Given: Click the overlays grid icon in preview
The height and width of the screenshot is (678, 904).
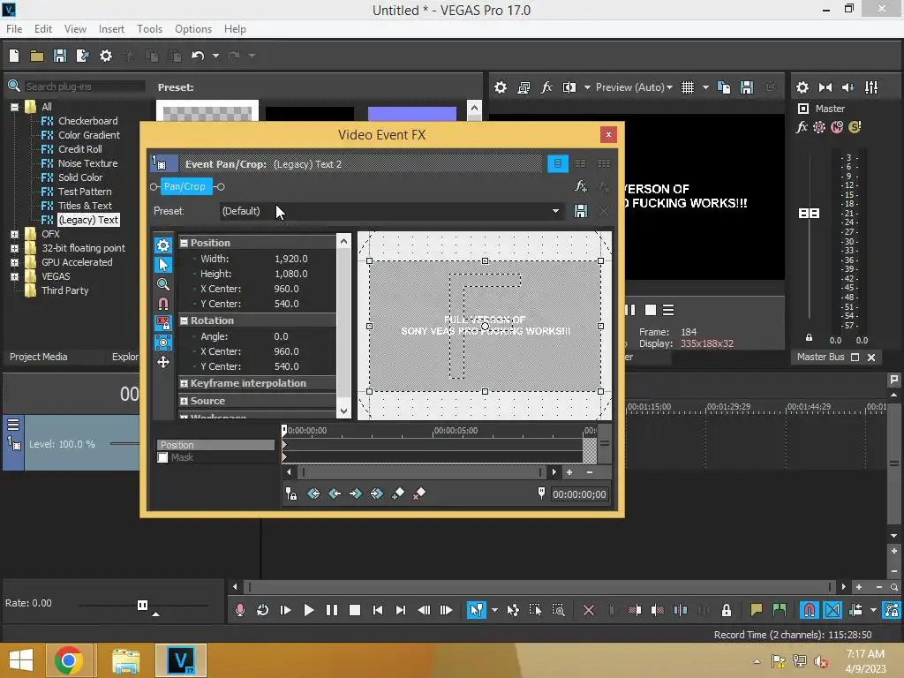Looking at the screenshot, I should [687, 87].
